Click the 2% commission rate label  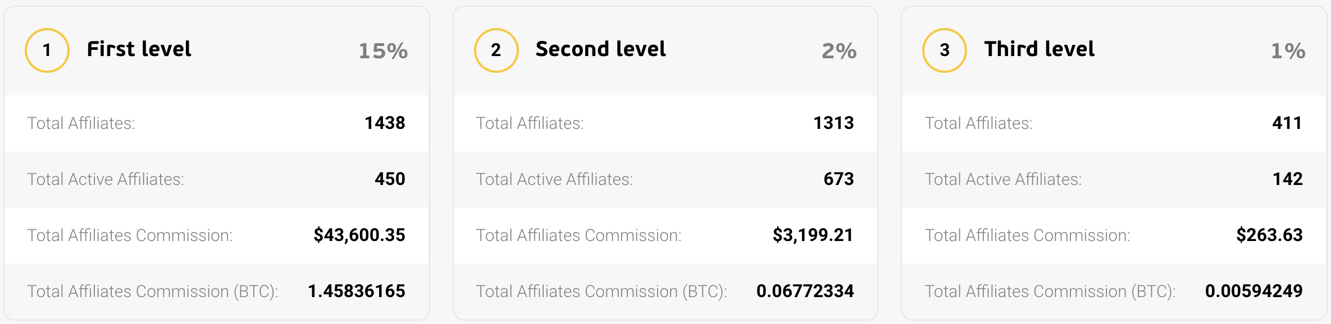[x=839, y=51]
